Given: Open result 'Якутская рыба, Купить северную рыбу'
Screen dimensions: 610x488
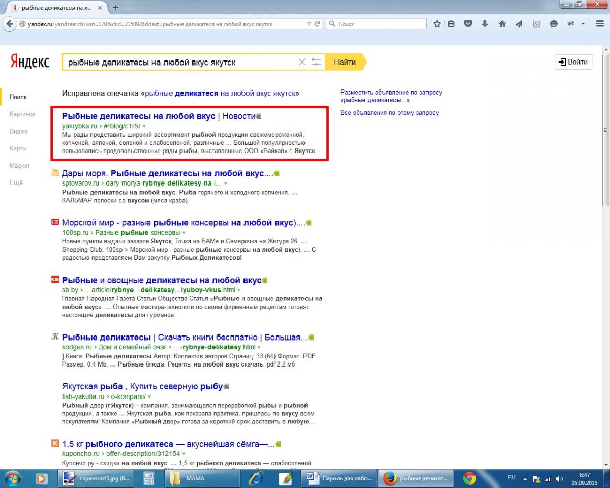Looking at the screenshot, I should click(142, 387).
